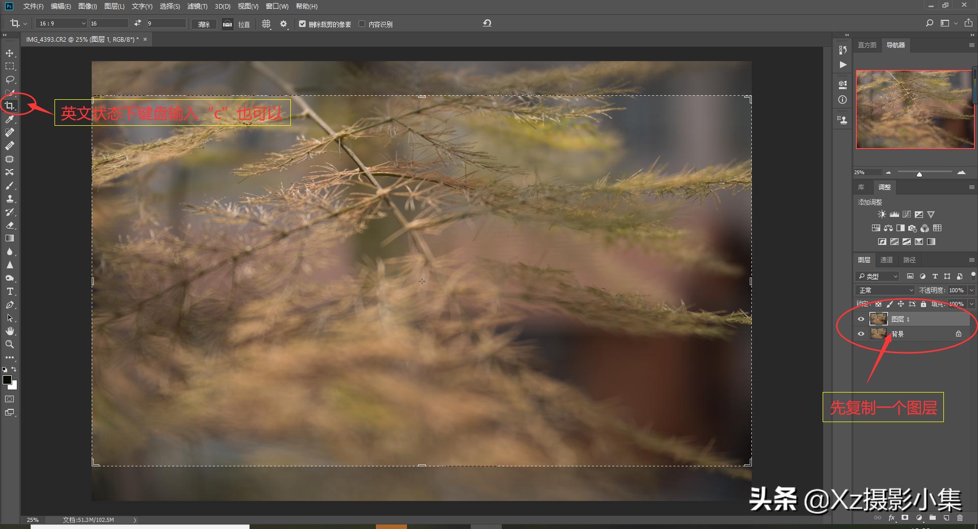Open the collapsed Info panel
The image size is (978, 529).
[x=843, y=100]
